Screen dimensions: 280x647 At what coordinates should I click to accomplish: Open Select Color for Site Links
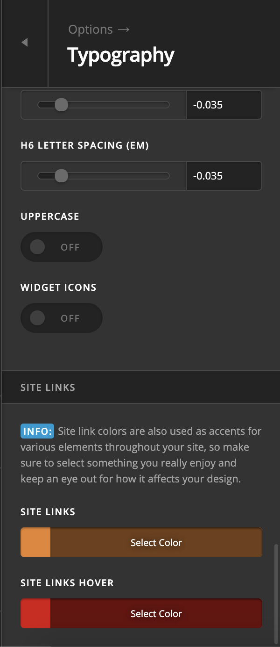tap(156, 542)
